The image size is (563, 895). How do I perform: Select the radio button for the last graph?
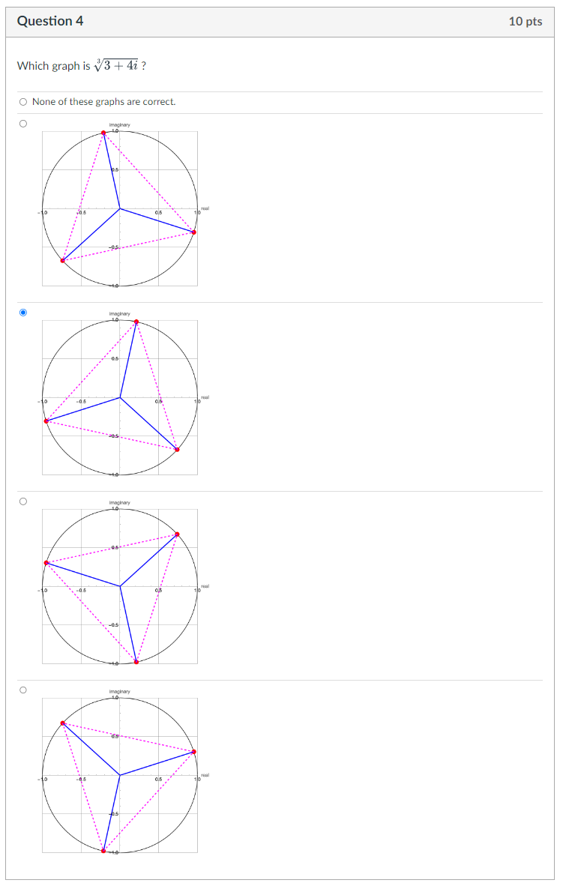coord(22,688)
